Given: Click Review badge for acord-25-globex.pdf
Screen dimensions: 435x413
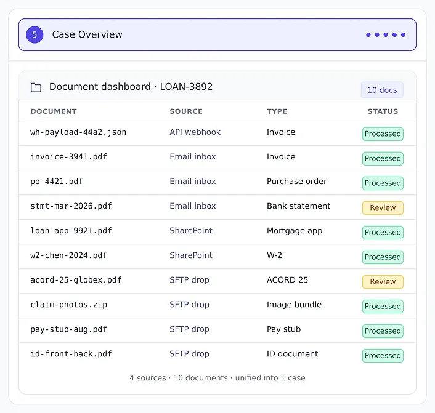Looking at the screenshot, I should [x=383, y=282].
